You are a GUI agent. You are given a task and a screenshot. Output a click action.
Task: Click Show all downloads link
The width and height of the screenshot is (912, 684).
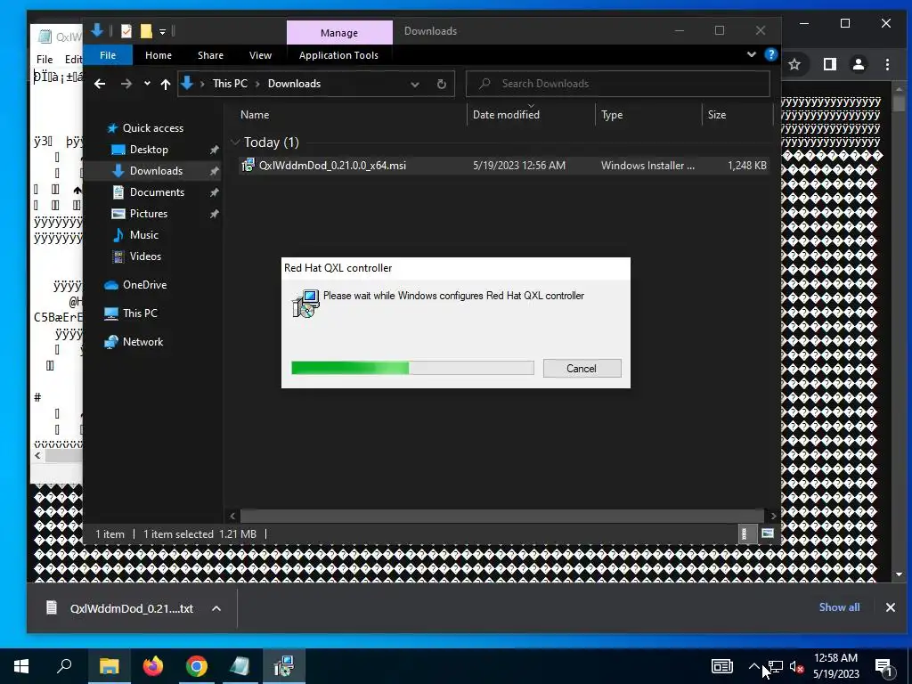click(x=839, y=607)
